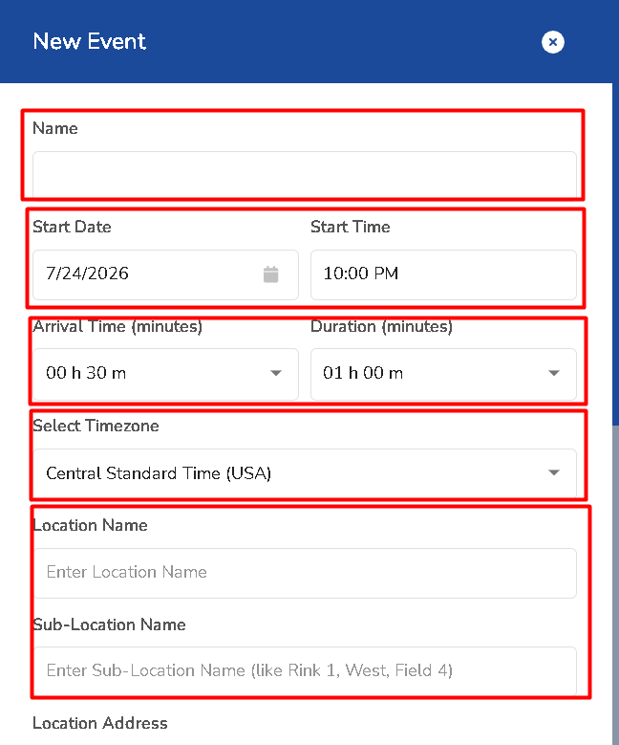The width and height of the screenshot is (619, 745).
Task: Click the Duration (minutes) label
Action: coord(381,326)
